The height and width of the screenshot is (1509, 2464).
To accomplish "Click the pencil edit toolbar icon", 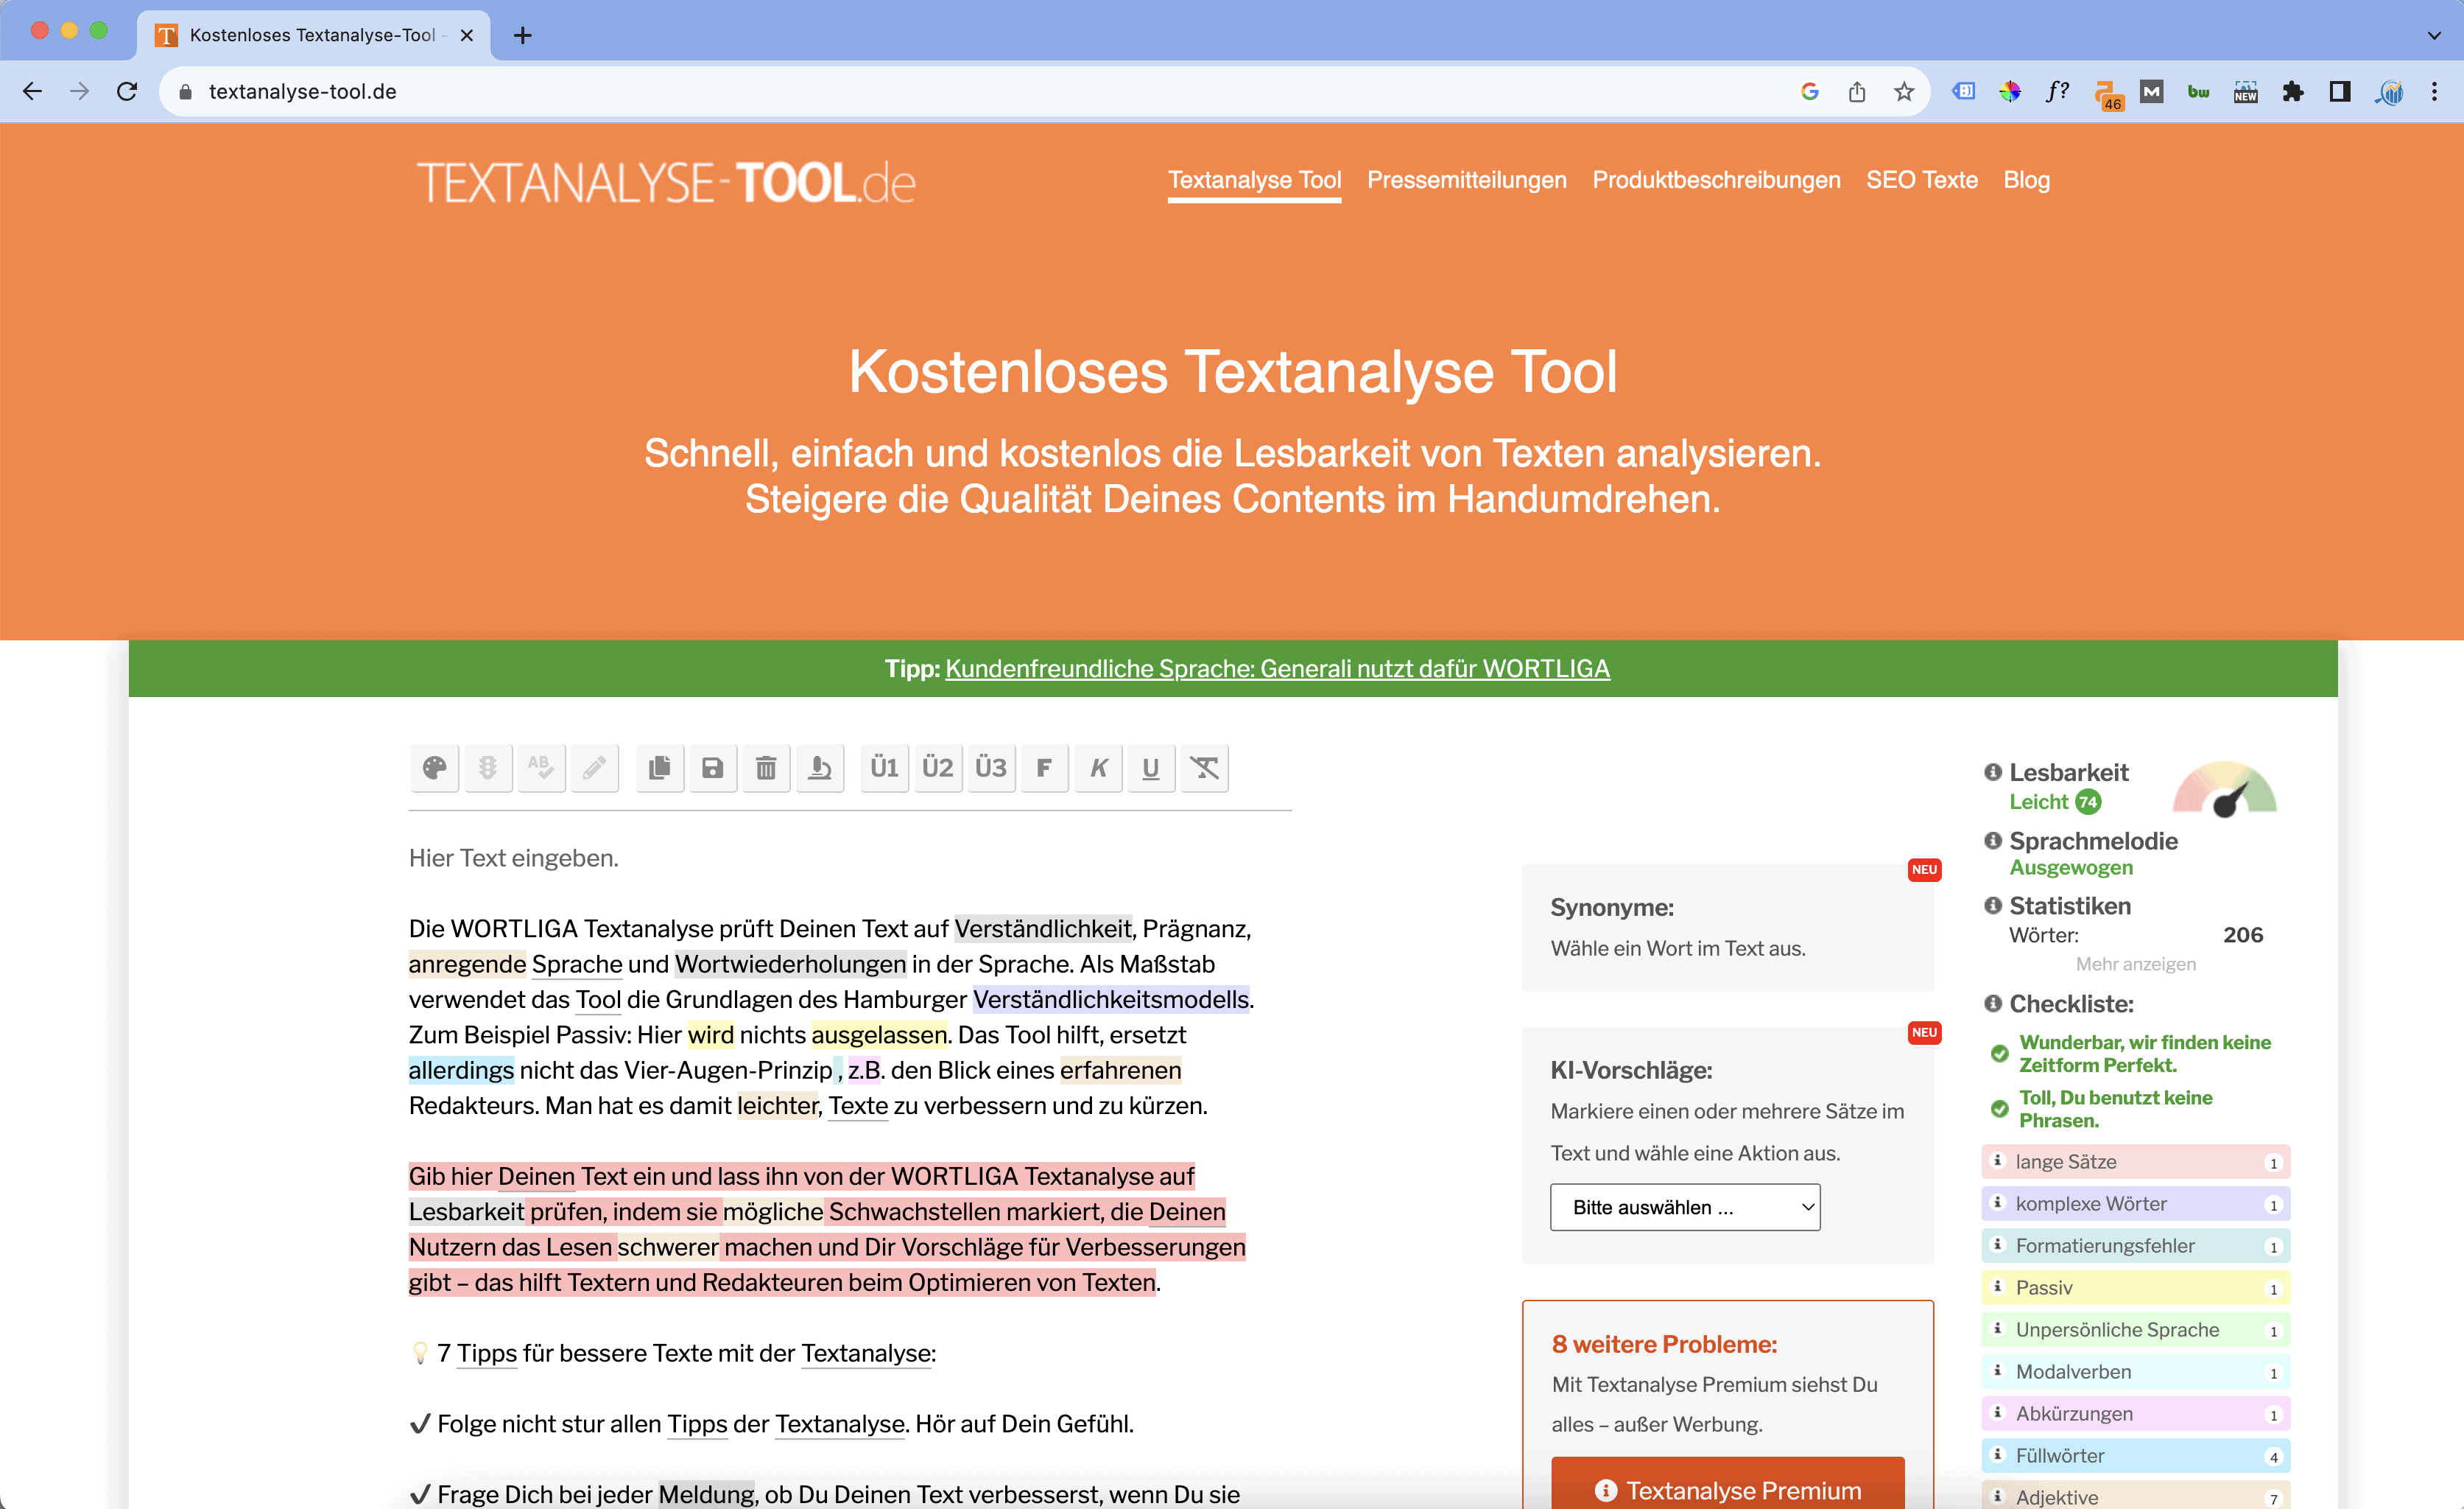I will 595,768.
